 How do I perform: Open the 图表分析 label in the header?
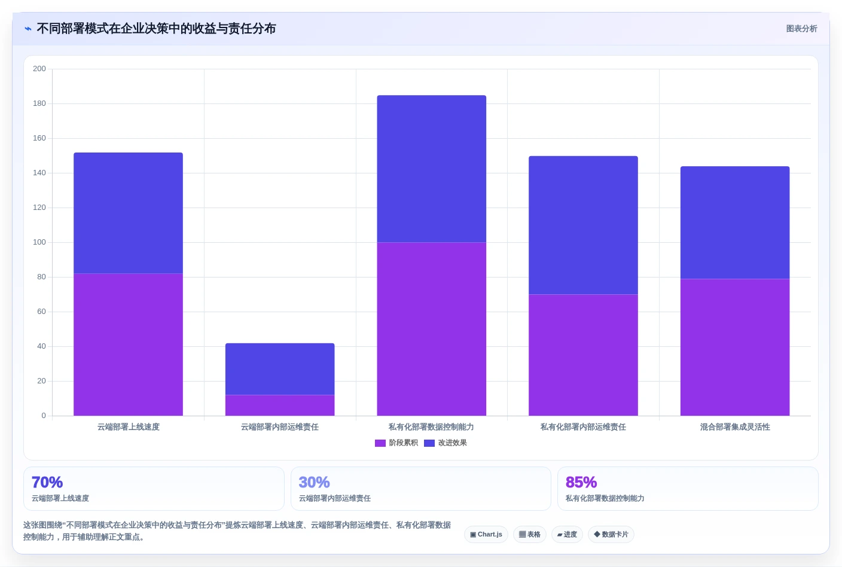[801, 29]
